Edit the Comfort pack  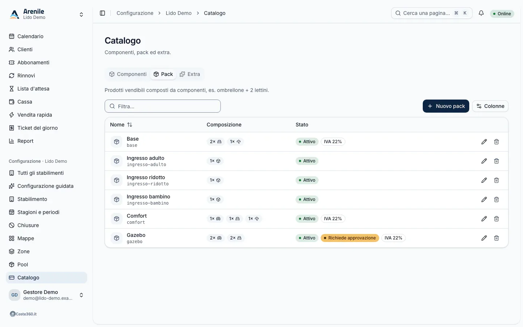tap(484, 219)
